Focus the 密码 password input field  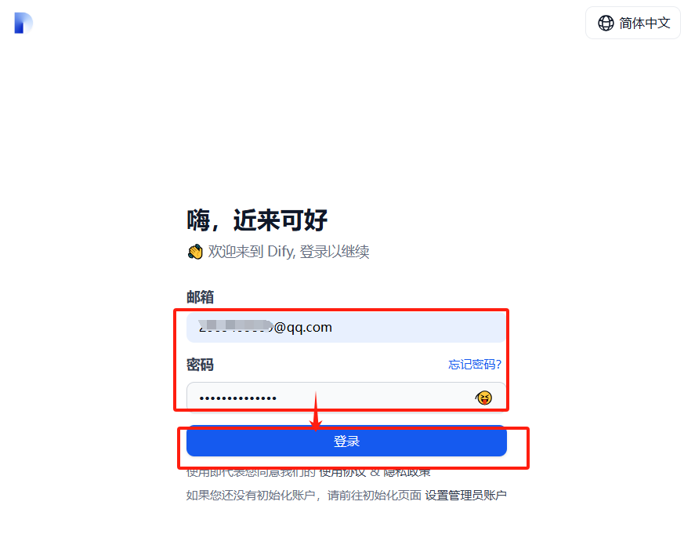(346, 398)
